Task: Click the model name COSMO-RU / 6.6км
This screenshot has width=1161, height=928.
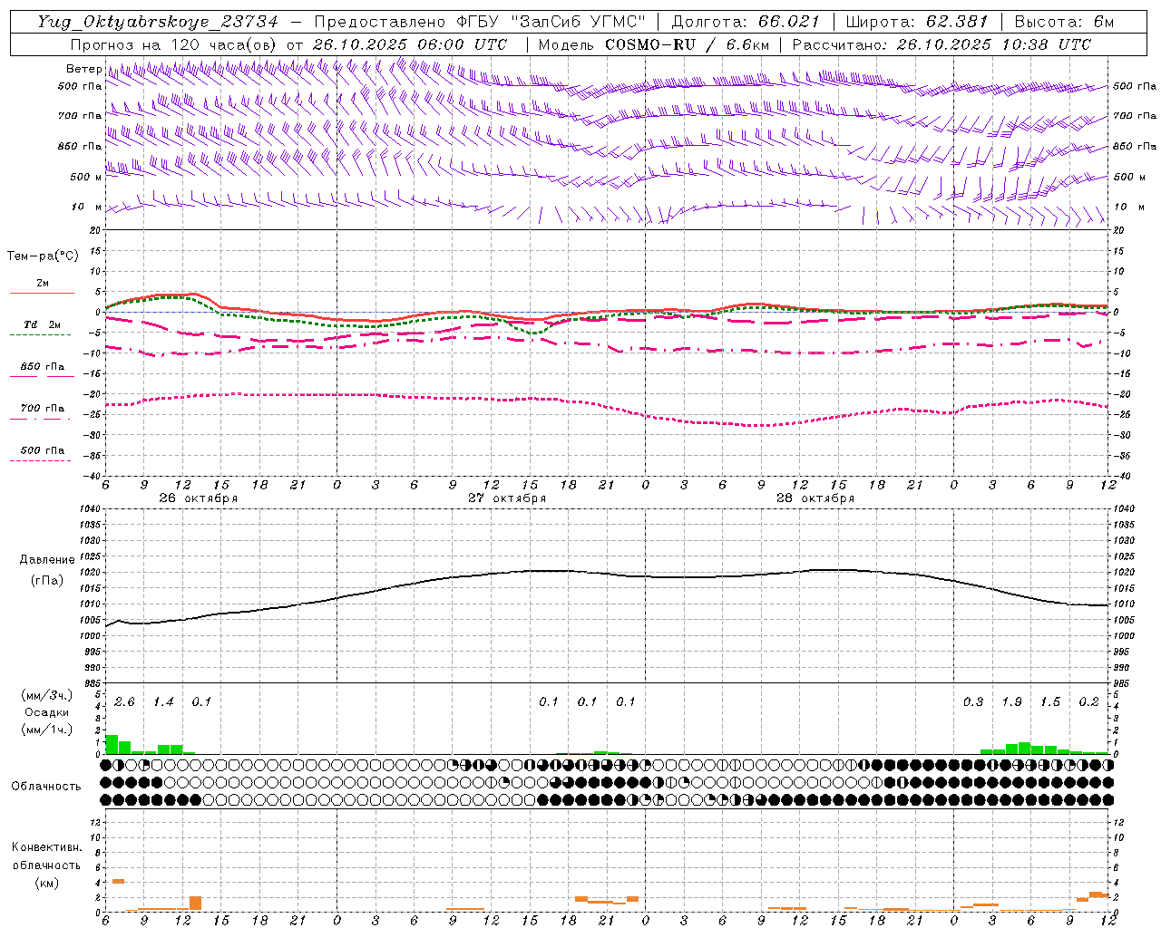Action: pos(687,44)
